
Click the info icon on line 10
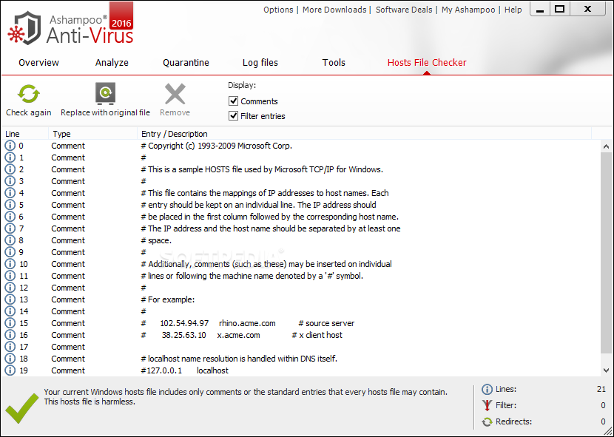[x=10, y=264]
